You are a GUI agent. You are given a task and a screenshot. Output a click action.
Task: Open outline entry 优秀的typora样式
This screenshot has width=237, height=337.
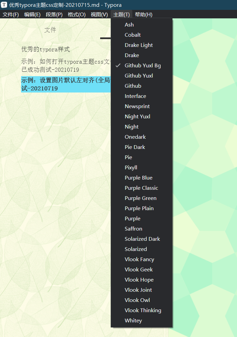[45, 49]
